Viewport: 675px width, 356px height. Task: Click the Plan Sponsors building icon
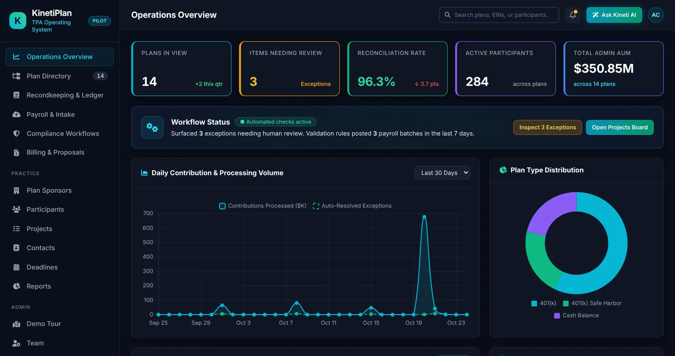tap(16, 191)
